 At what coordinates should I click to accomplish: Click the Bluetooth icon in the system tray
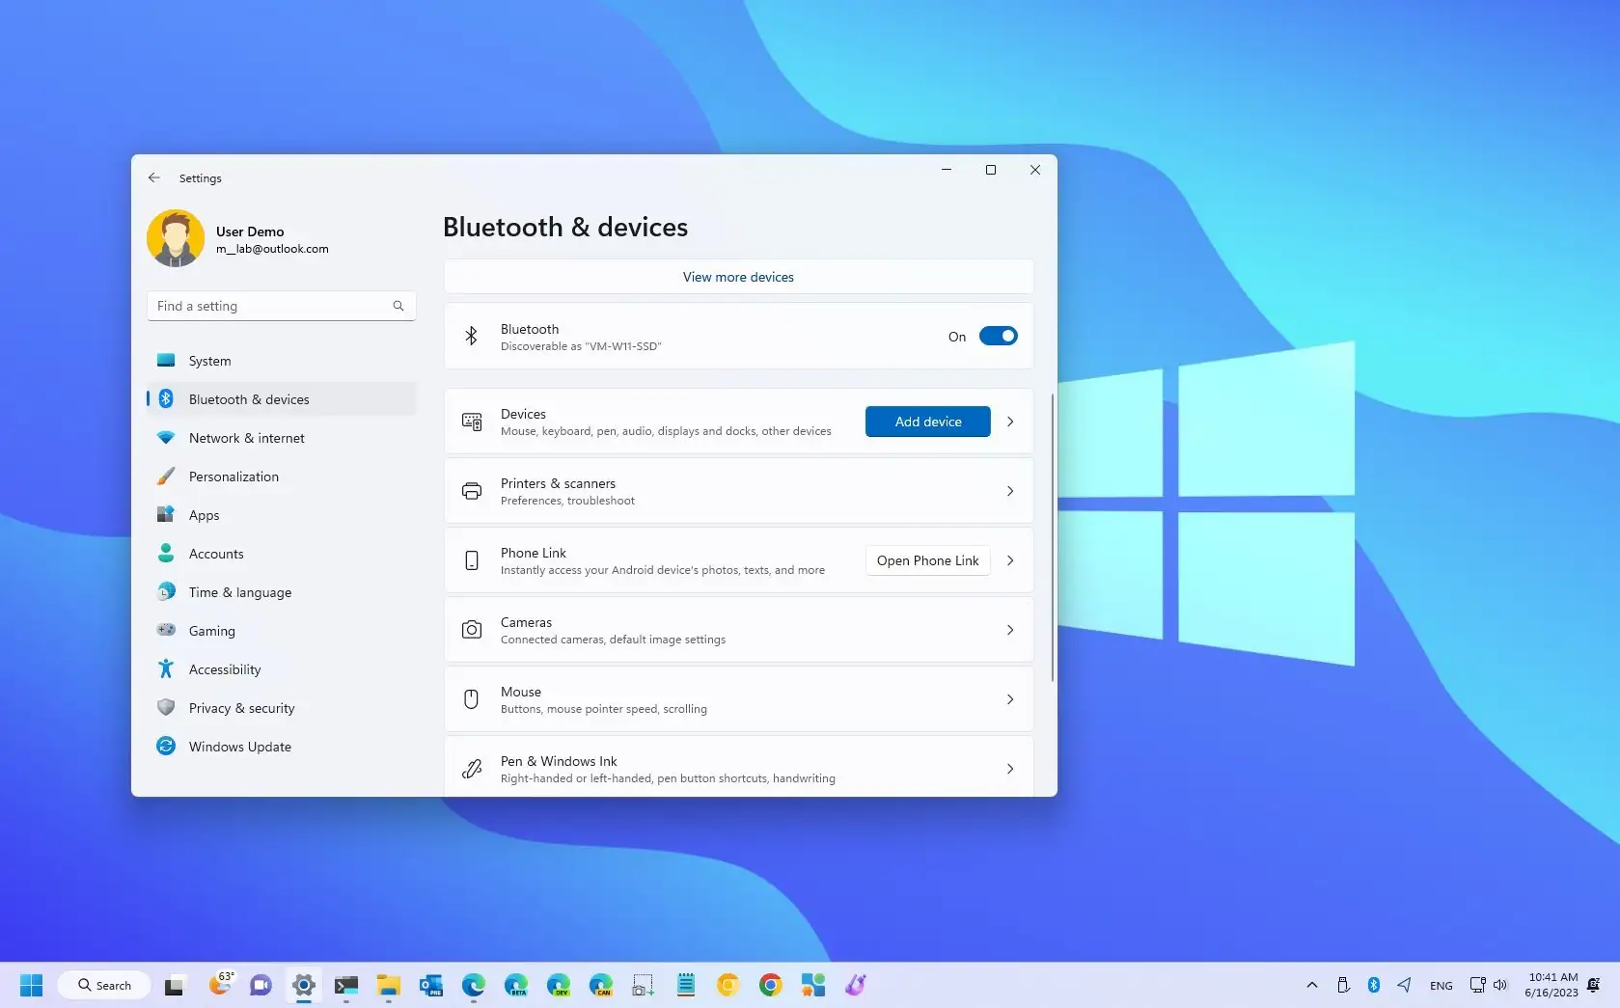(x=1373, y=985)
